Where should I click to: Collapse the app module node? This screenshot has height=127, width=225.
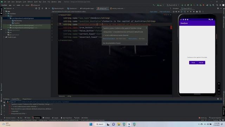coord(4,11)
